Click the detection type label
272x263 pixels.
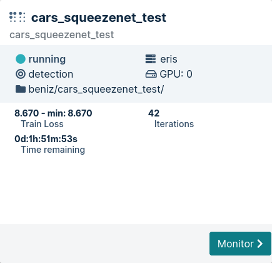tap(51, 75)
